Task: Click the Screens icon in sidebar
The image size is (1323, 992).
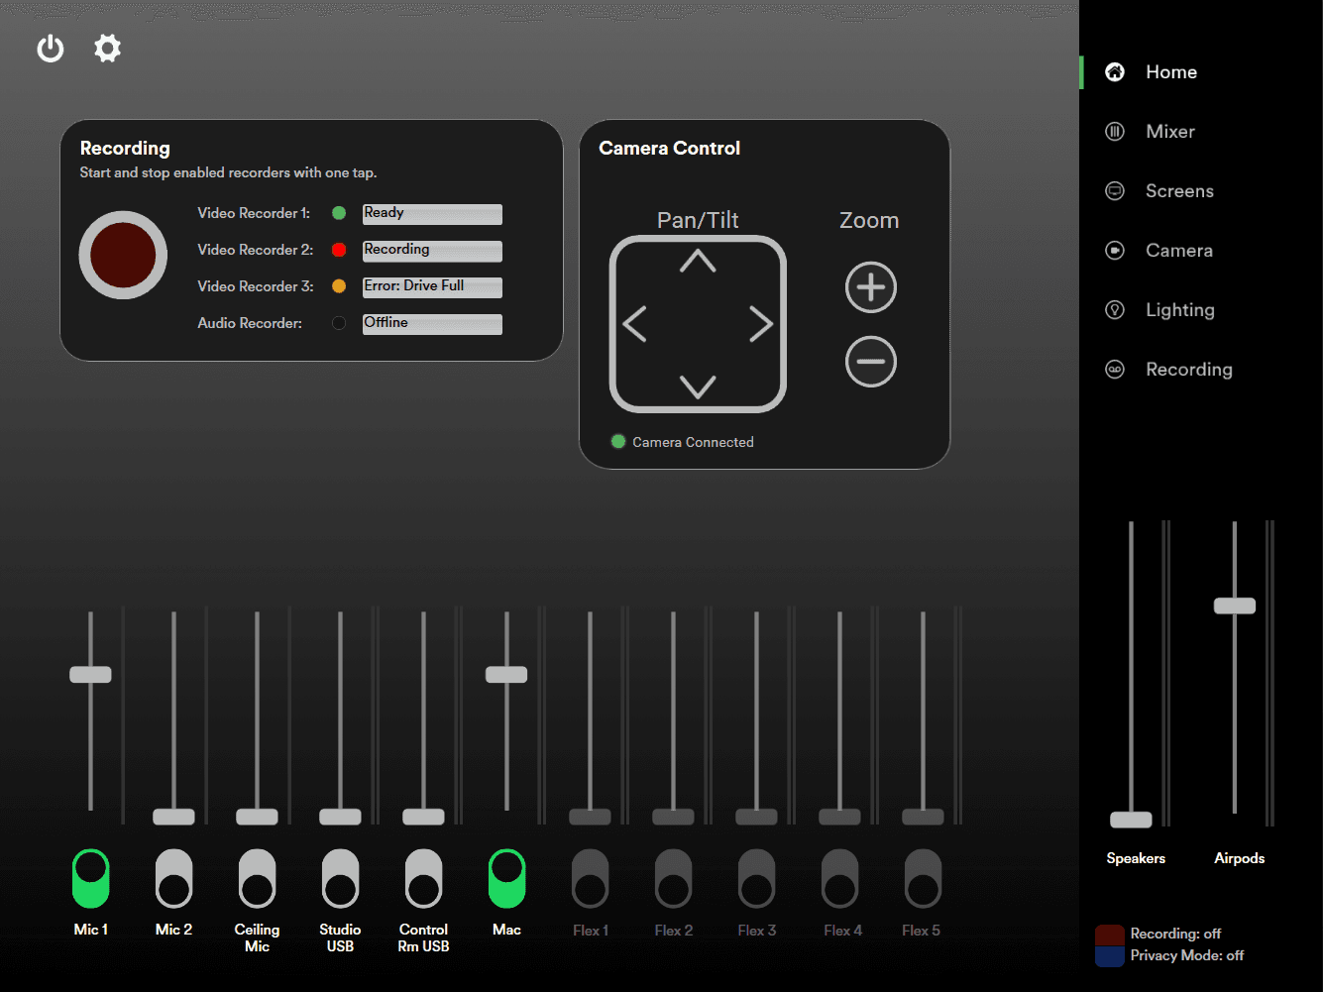Action: tap(1115, 191)
